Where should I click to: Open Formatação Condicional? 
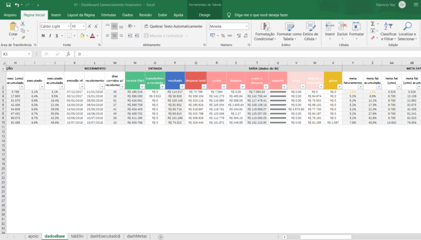(x=265, y=32)
